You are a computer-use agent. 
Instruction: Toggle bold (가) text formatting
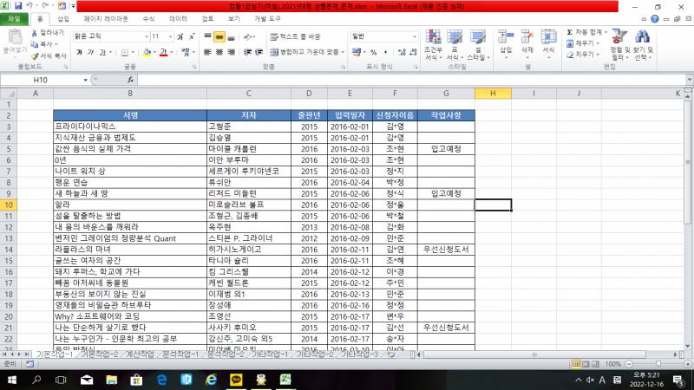click(x=79, y=52)
